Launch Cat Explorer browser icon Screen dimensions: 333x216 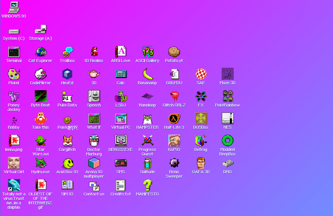click(x=40, y=52)
